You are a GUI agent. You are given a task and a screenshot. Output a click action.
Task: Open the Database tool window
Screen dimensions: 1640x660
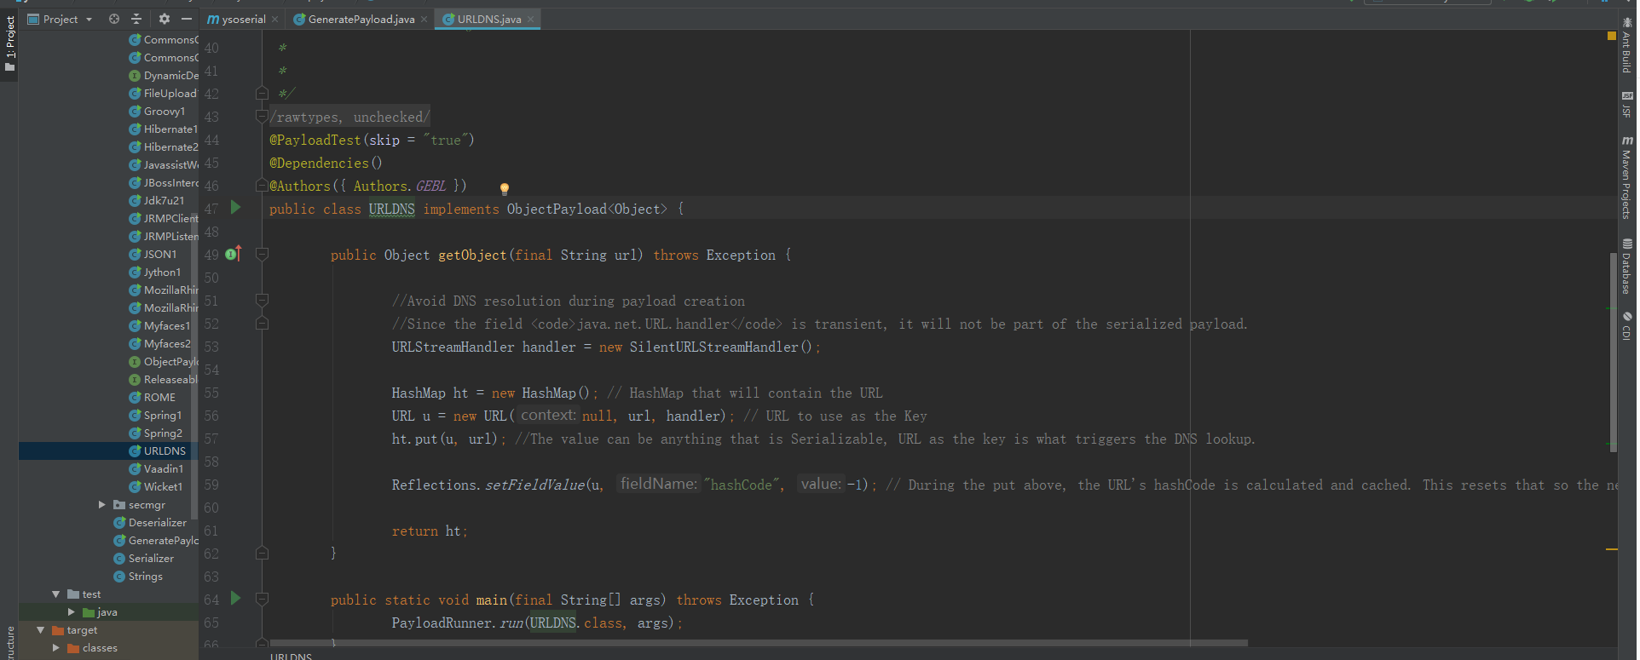coord(1627,267)
